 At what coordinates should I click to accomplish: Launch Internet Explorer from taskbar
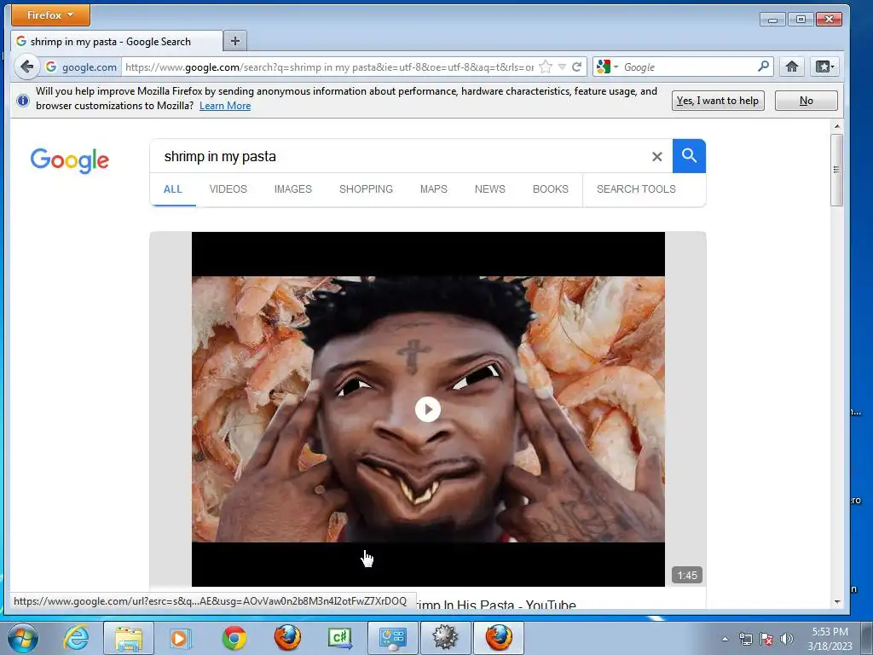(x=76, y=638)
